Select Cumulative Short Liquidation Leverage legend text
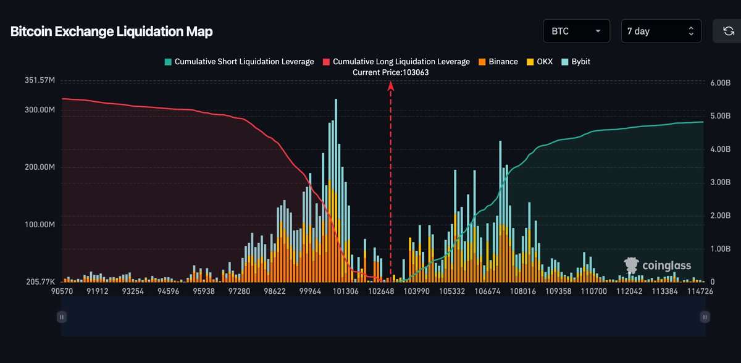The height and width of the screenshot is (363, 741). [244, 62]
